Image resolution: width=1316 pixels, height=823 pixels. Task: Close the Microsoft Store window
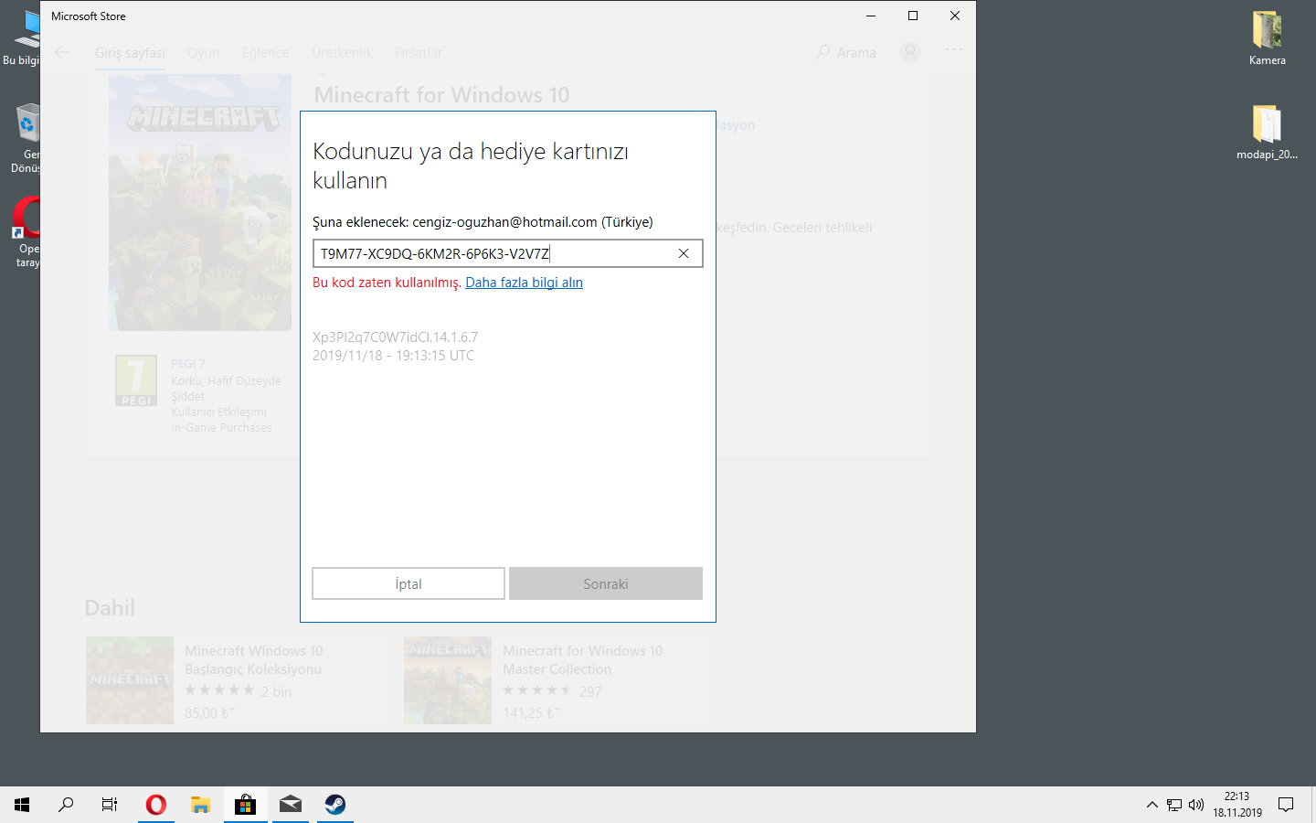(x=955, y=16)
